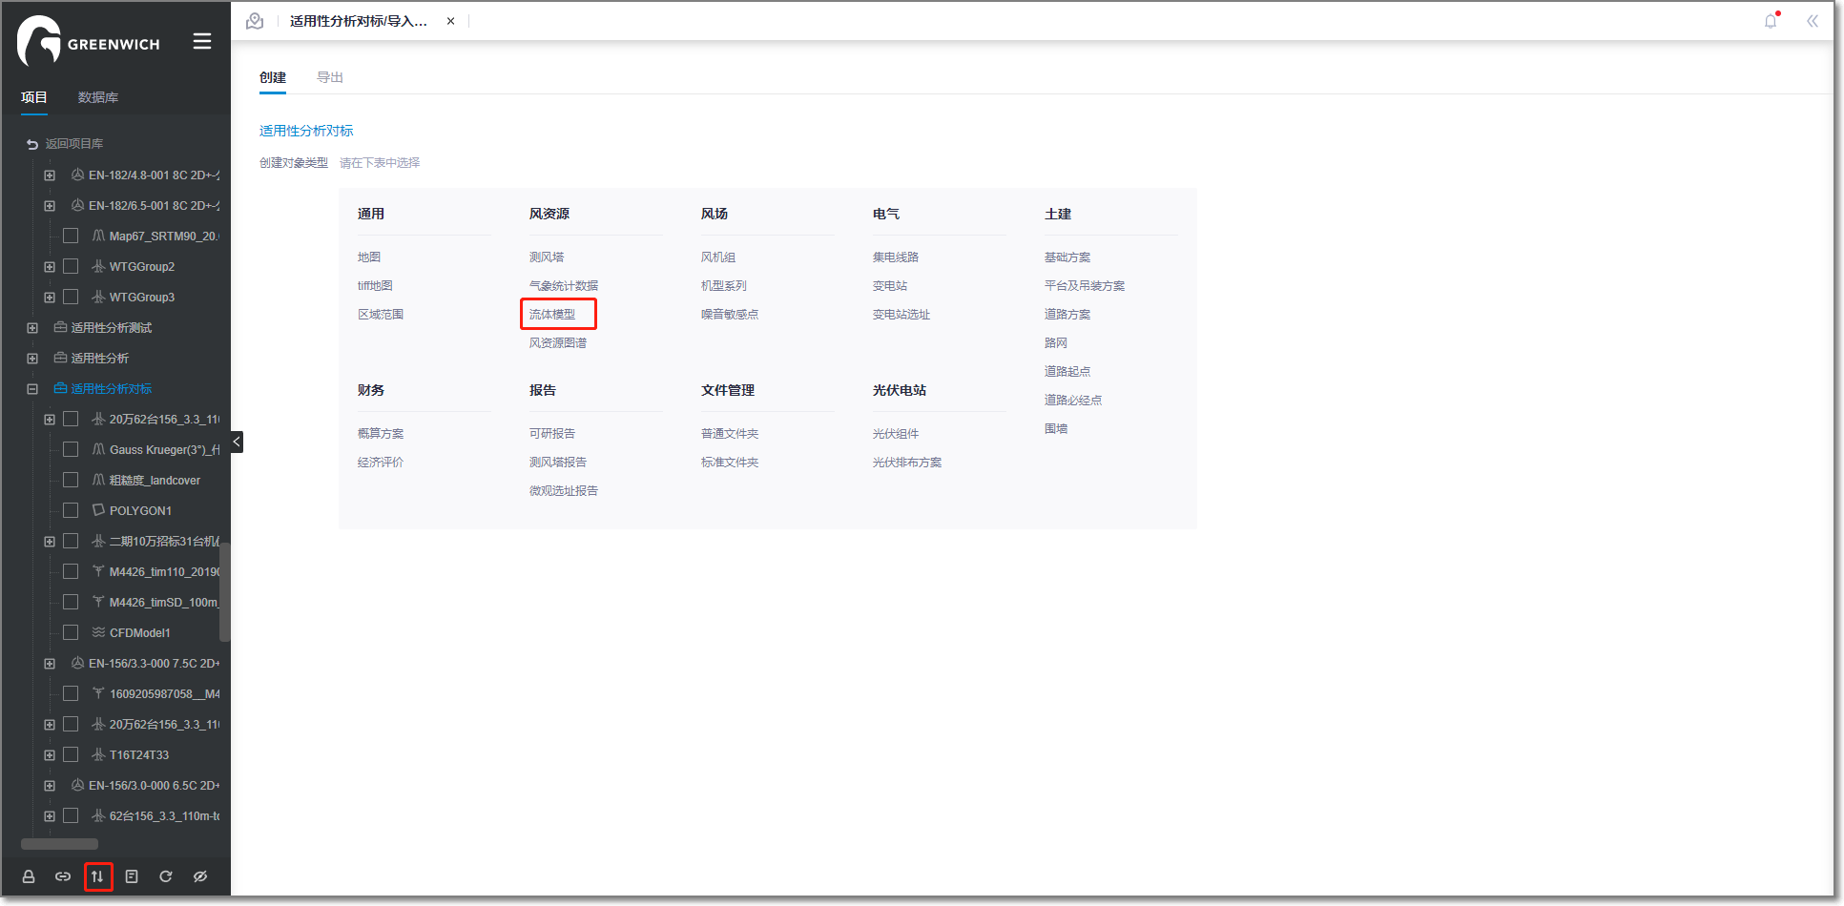The image size is (1844, 906).
Task: Expand the EN-156/3.0-000 tree node
Action: click(50, 786)
